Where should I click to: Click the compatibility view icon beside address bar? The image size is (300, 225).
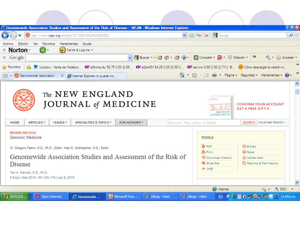tap(191, 35)
